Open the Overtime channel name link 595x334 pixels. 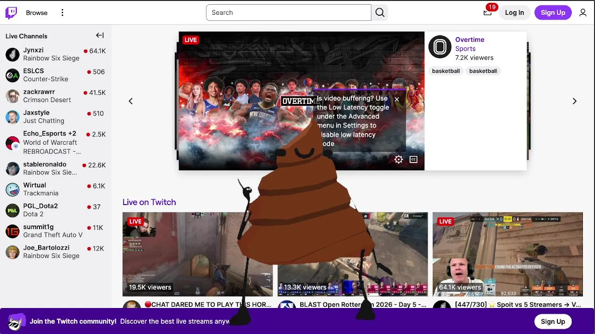pyautogui.click(x=469, y=39)
